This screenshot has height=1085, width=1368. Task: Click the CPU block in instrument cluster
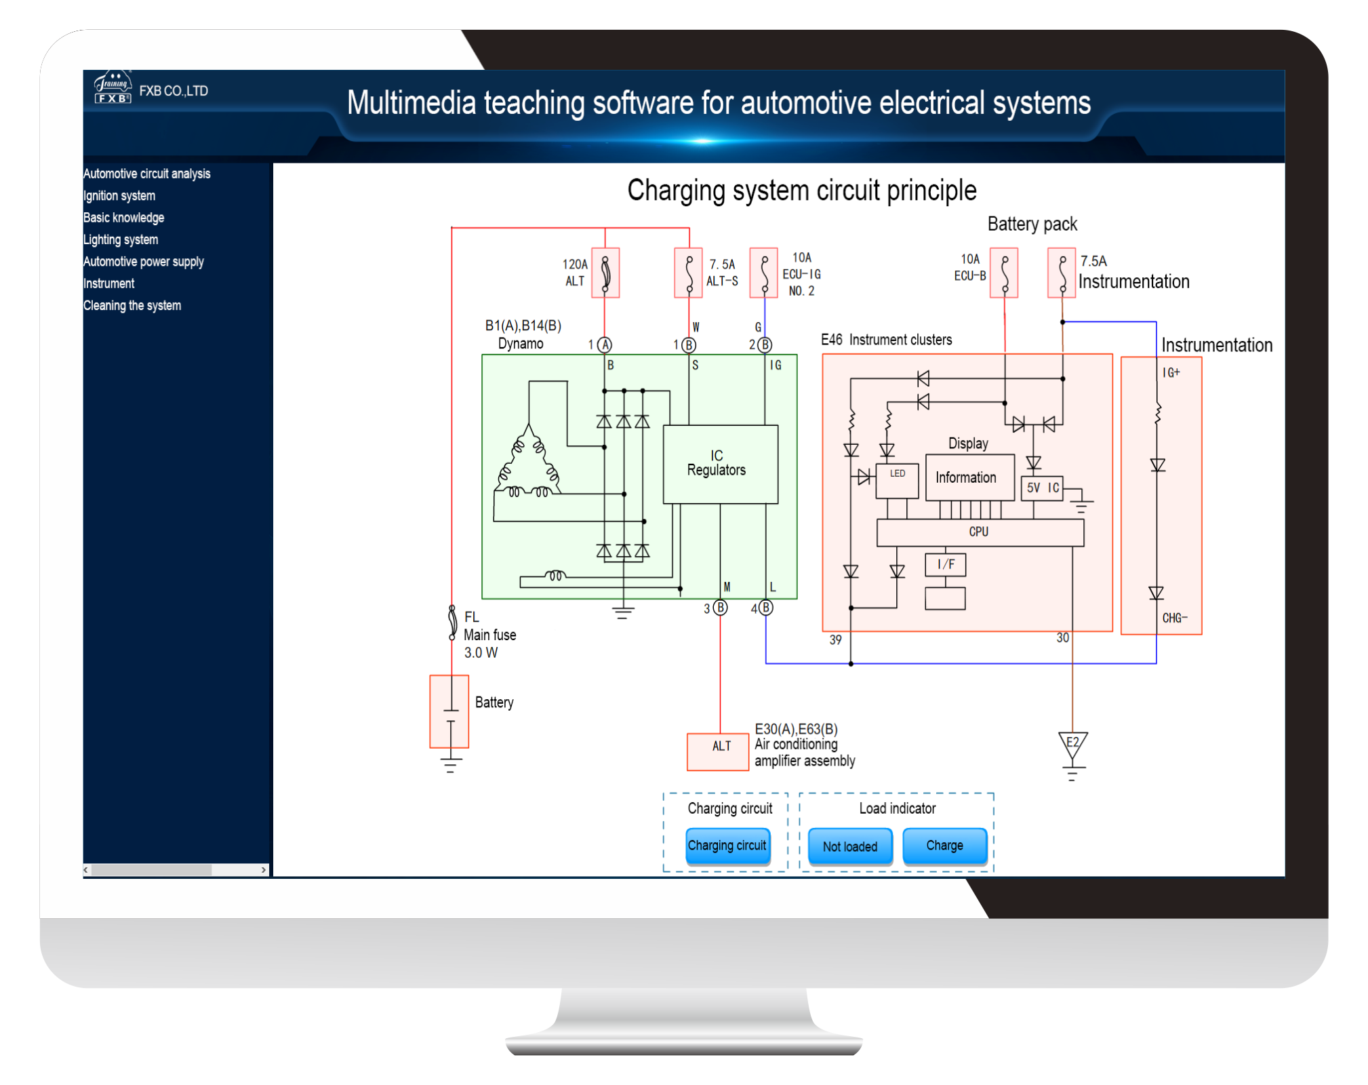click(x=979, y=532)
